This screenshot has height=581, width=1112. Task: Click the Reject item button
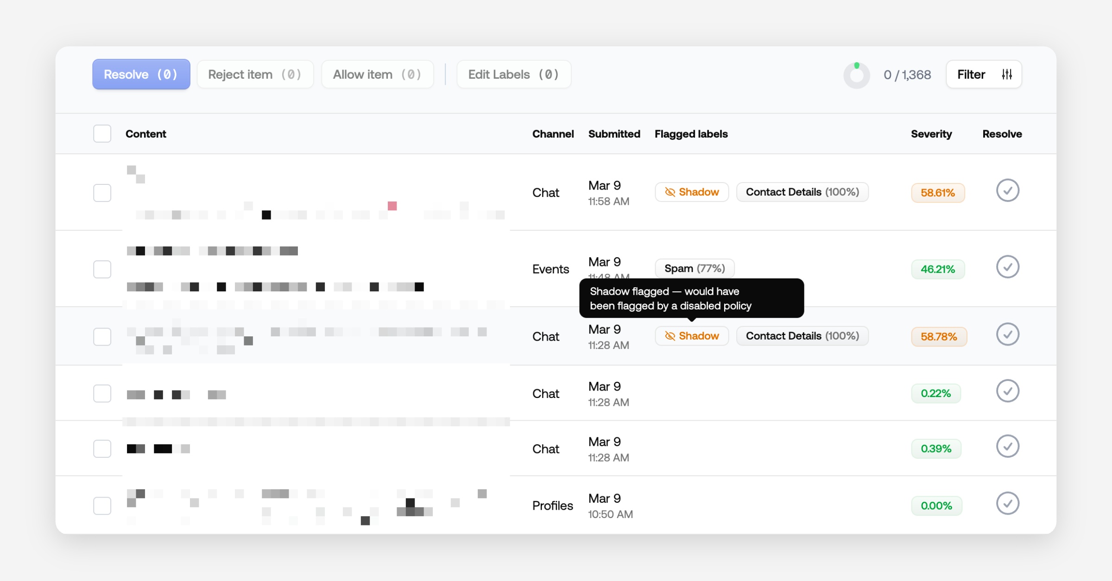coord(255,74)
